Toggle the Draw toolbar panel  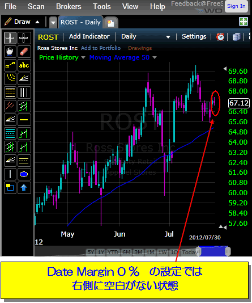pos(22,22)
